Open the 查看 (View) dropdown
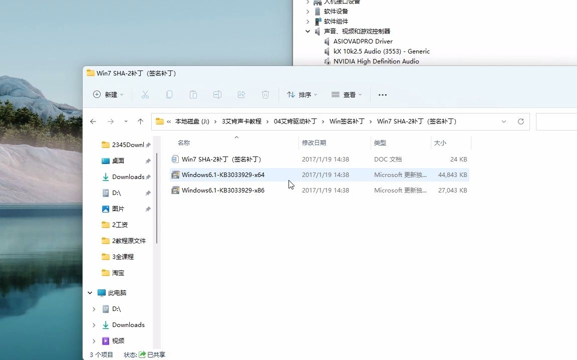Viewport: 577px width, 360px height. coord(347,94)
